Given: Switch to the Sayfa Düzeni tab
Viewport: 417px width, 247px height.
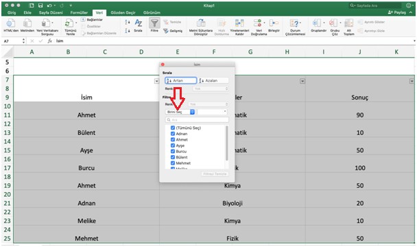Looking at the screenshot, I should 51,12.
